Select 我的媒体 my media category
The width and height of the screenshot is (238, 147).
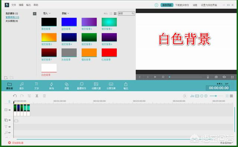(x=12, y=13)
